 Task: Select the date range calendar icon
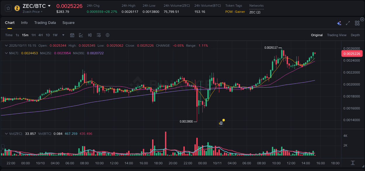click(72, 35)
